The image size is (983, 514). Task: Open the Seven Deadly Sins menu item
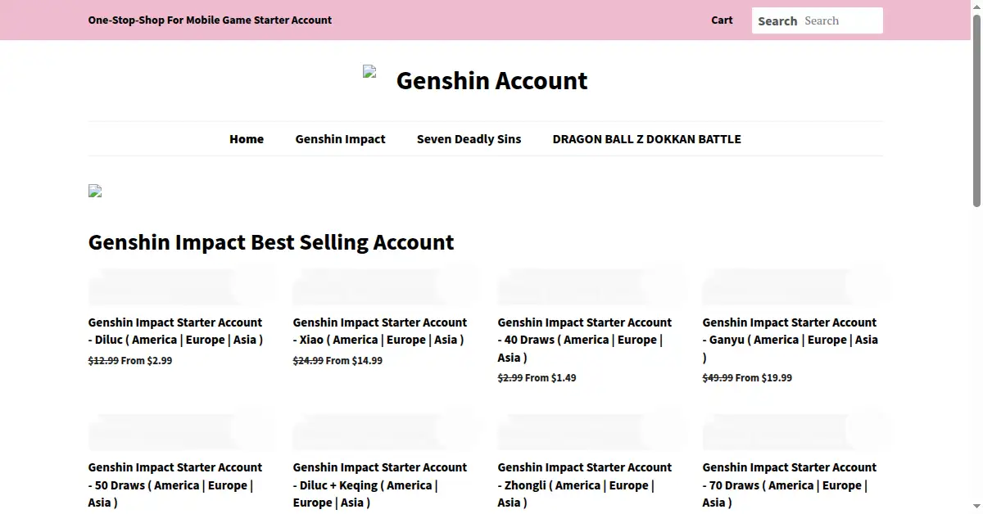click(469, 139)
